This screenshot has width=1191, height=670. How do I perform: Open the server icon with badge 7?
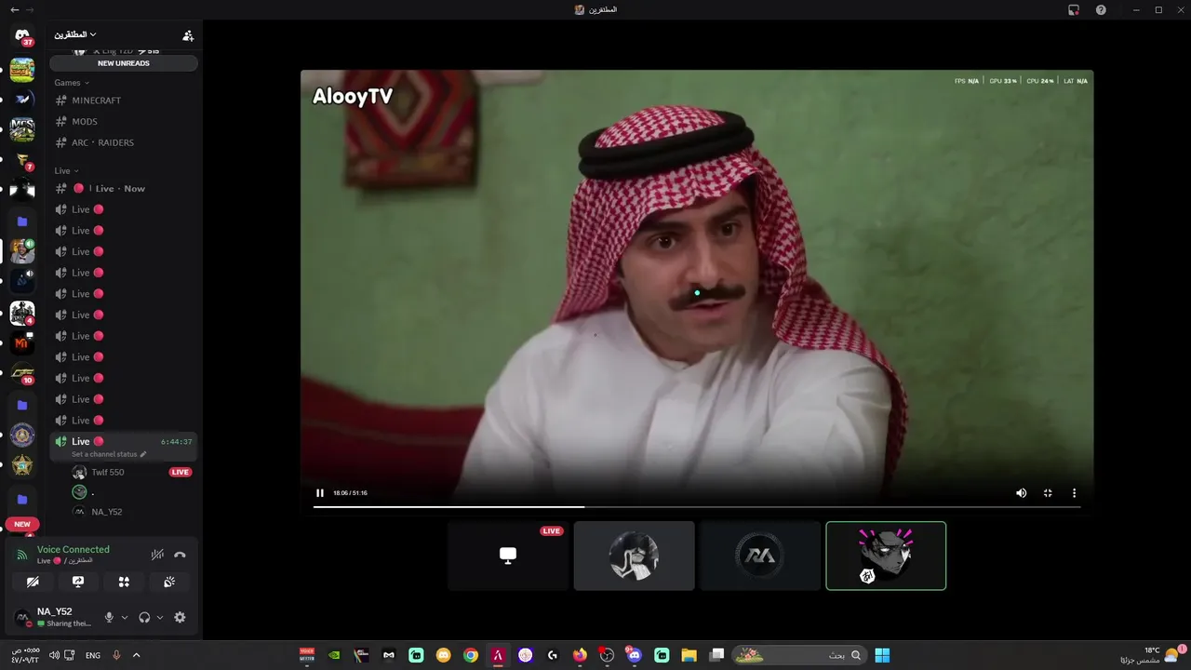(x=22, y=160)
